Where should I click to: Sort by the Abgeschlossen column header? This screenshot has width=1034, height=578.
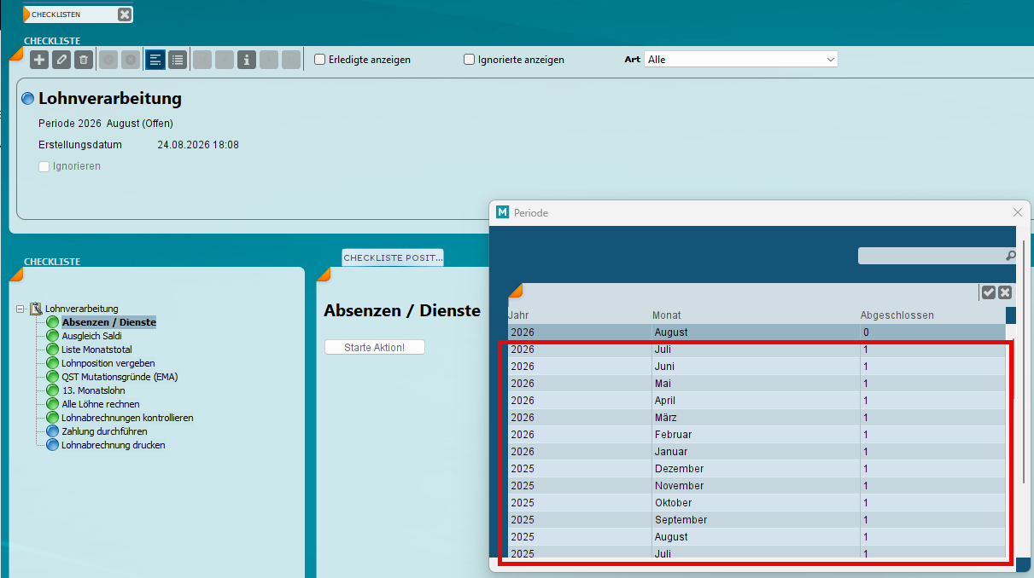pos(897,315)
